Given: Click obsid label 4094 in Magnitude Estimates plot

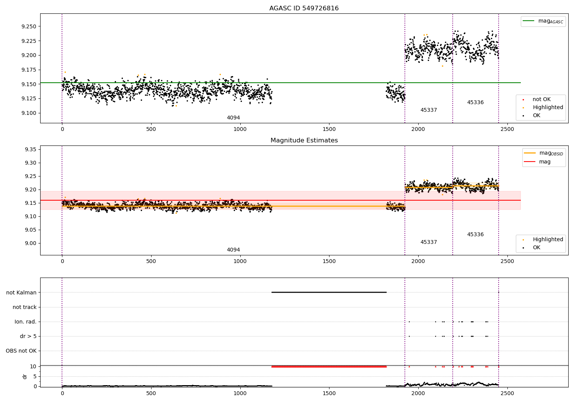Looking at the screenshot, I should point(233,250).
